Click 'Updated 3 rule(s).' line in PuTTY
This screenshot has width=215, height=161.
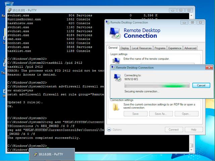point(25,102)
